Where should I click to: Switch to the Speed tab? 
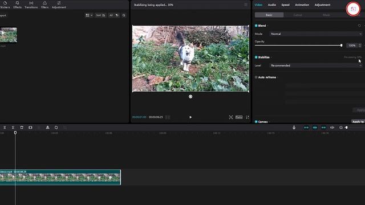(x=285, y=5)
